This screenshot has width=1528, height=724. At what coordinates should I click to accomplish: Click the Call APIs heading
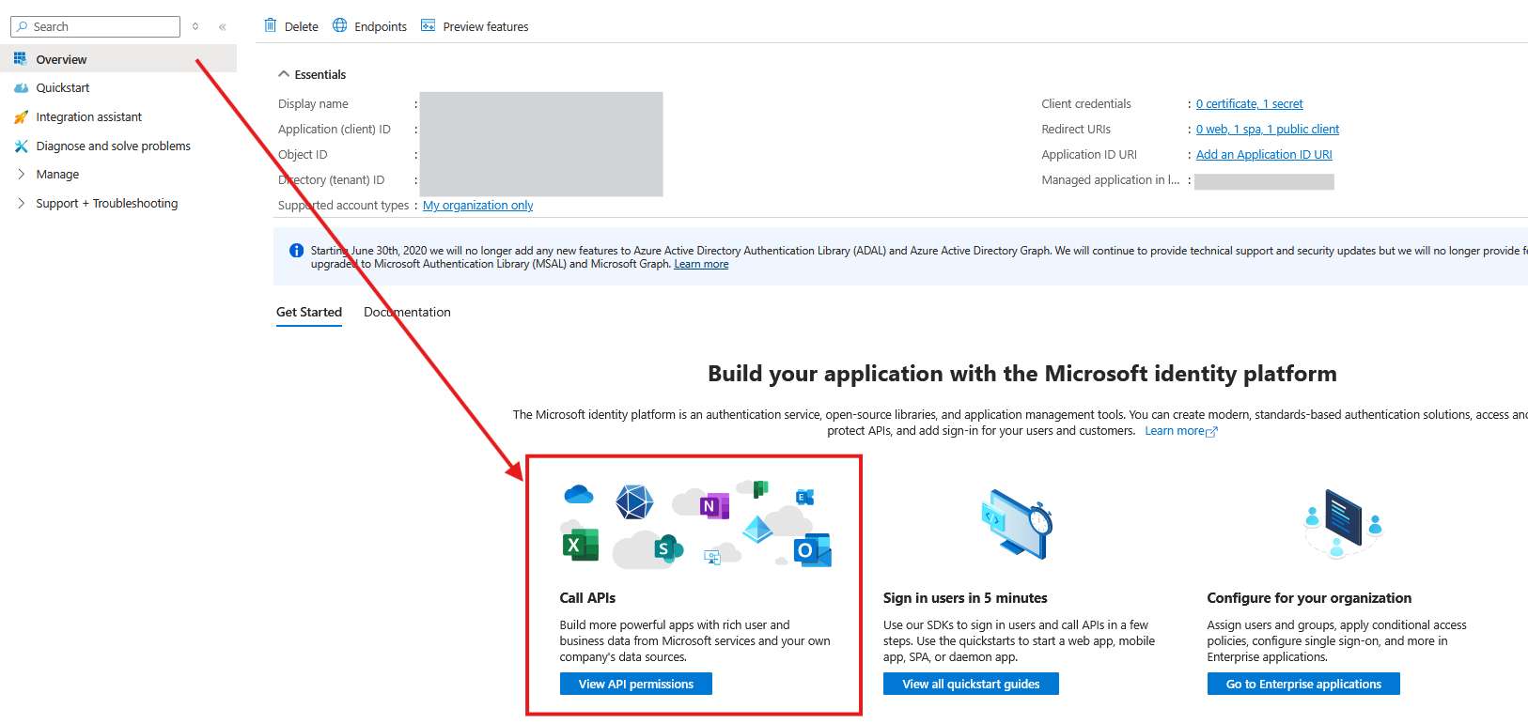(587, 598)
